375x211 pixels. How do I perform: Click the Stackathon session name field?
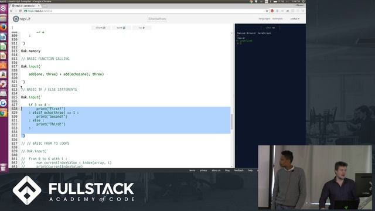[157, 19]
